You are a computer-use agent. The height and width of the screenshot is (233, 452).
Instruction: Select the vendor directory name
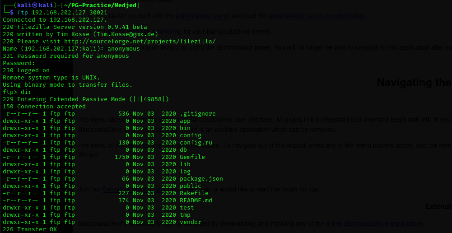pyautogui.click(x=191, y=222)
